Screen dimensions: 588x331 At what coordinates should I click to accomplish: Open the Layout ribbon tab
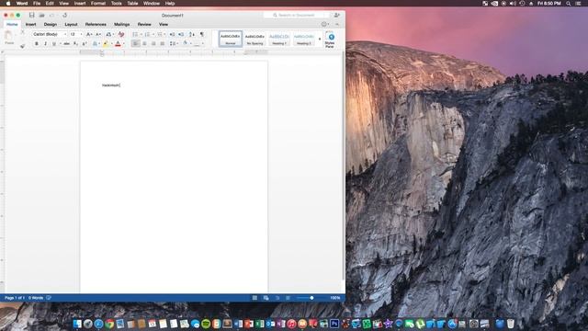[71, 25]
